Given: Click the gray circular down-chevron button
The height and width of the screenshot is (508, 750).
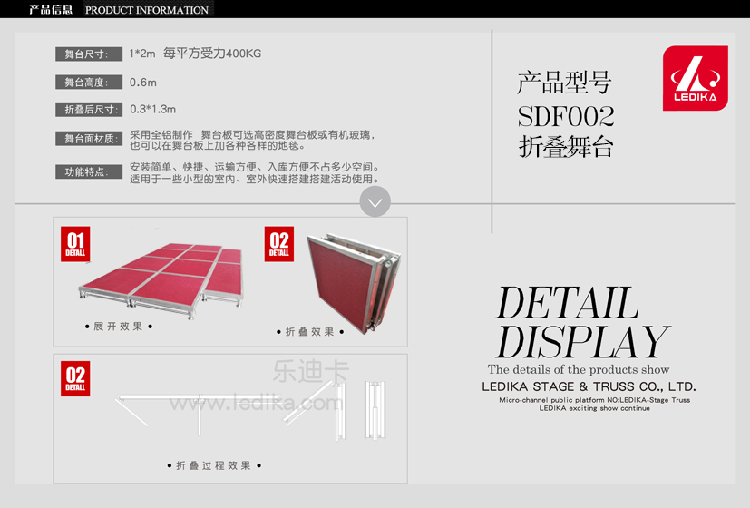Looking at the screenshot, I should point(375,202).
